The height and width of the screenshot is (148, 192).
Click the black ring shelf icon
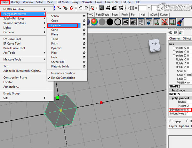click(x=118, y=22)
